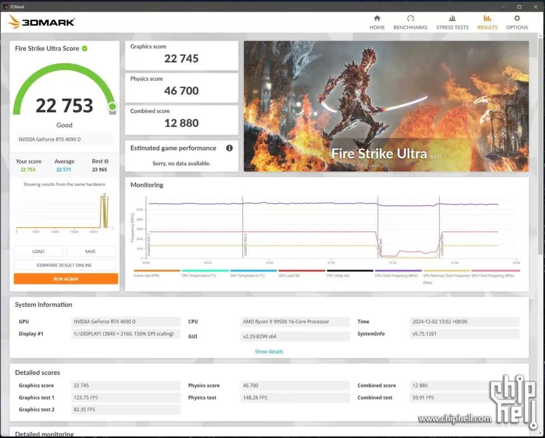Click the 3DMark logo in the header
The width and height of the screenshot is (545, 438).
pyautogui.click(x=41, y=22)
